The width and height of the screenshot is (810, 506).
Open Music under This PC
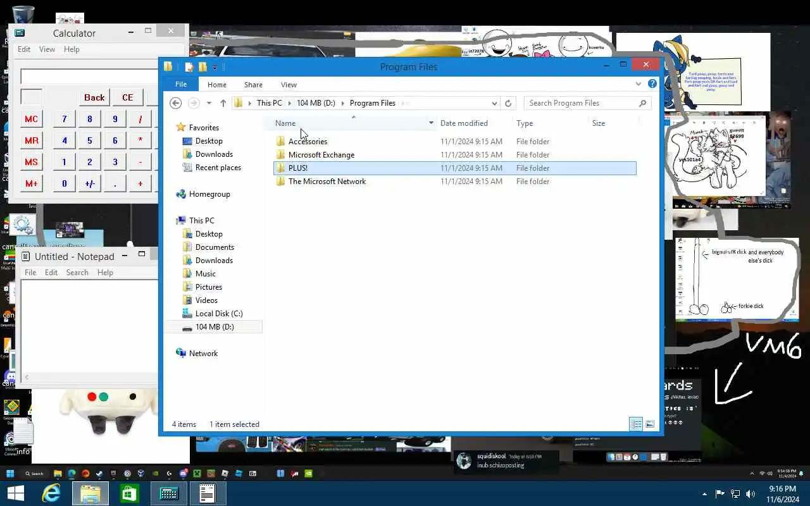[205, 274]
